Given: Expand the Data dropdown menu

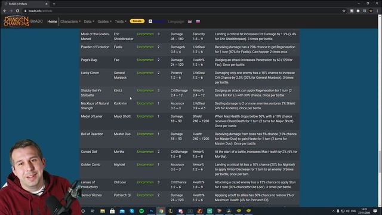Looking at the screenshot, I should coord(89,21).
